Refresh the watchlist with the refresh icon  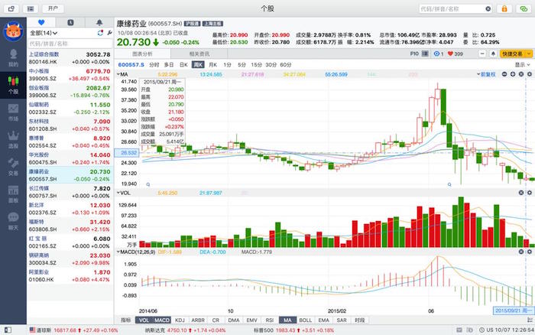click(100, 33)
